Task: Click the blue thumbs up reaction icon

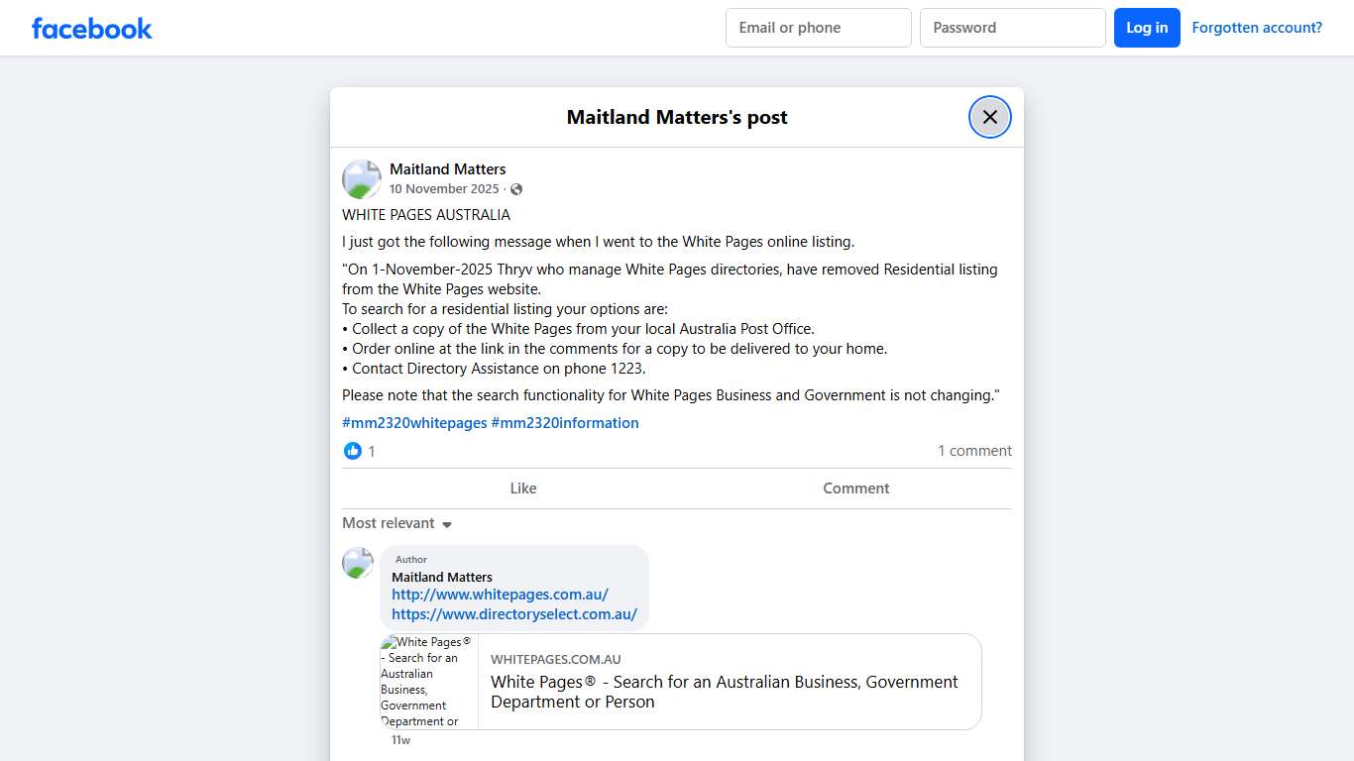Action: point(353,450)
